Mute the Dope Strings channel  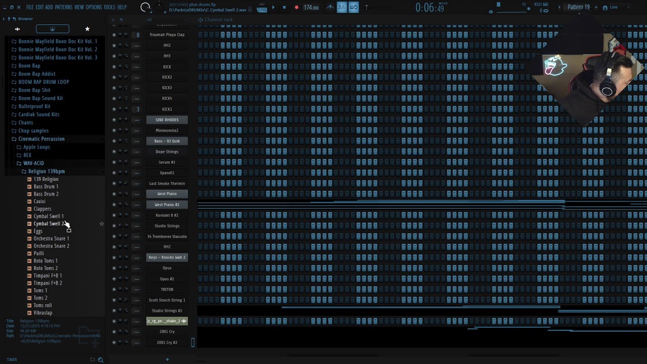click(x=114, y=152)
